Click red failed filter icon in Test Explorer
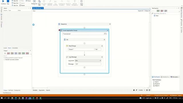Screen dimensions: 183x103 pyautogui.click(x=162, y=11)
